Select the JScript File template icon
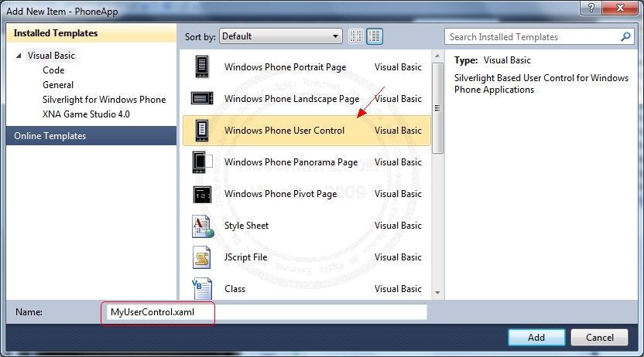 click(202, 257)
